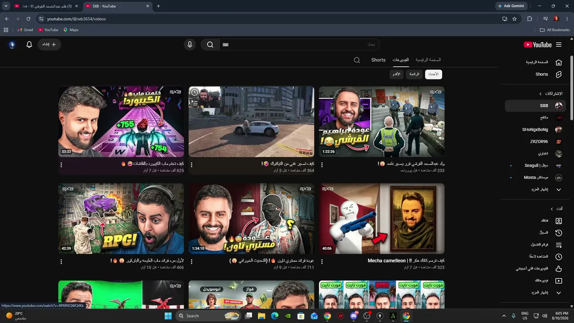Open options for the RPG 42:39 video
Image resolution: width=574 pixels, height=323 pixels.
pos(61,262)
